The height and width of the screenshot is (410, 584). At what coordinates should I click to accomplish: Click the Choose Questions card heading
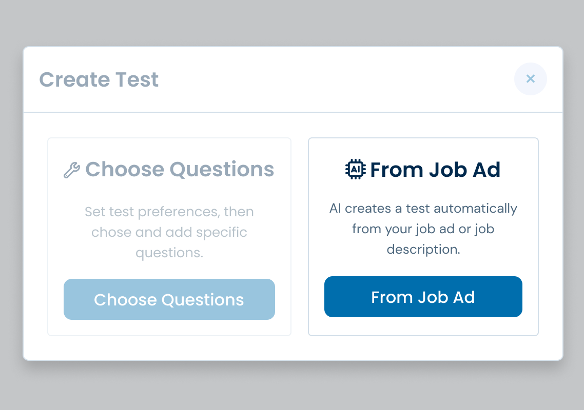pyautogui.click(x=180, y=169)
